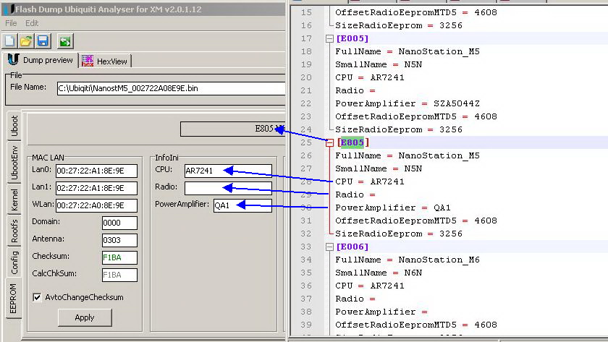Viewport: 608px width, 342px height.
Task: Click line 34 FullName = NanoStation_M6
Action: pos(407,260)
